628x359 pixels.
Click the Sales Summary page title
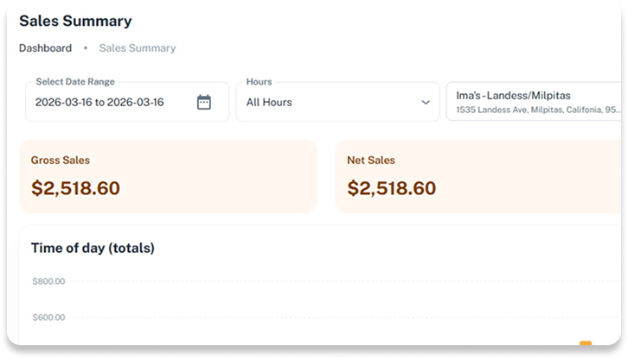point(75,21)
